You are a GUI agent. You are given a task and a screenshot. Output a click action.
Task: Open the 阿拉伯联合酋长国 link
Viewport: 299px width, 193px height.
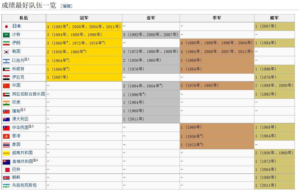28,94
